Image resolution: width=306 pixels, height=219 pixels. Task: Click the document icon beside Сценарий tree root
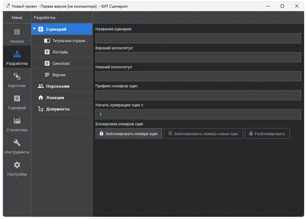pos(41,29)
